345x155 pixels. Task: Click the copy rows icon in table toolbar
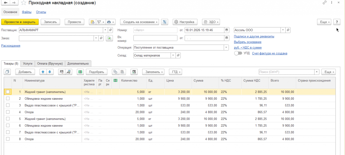(x=115, y=72)
